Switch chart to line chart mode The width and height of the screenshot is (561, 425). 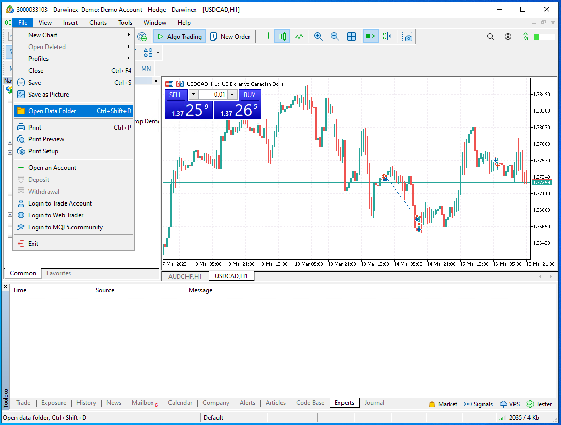299,37
